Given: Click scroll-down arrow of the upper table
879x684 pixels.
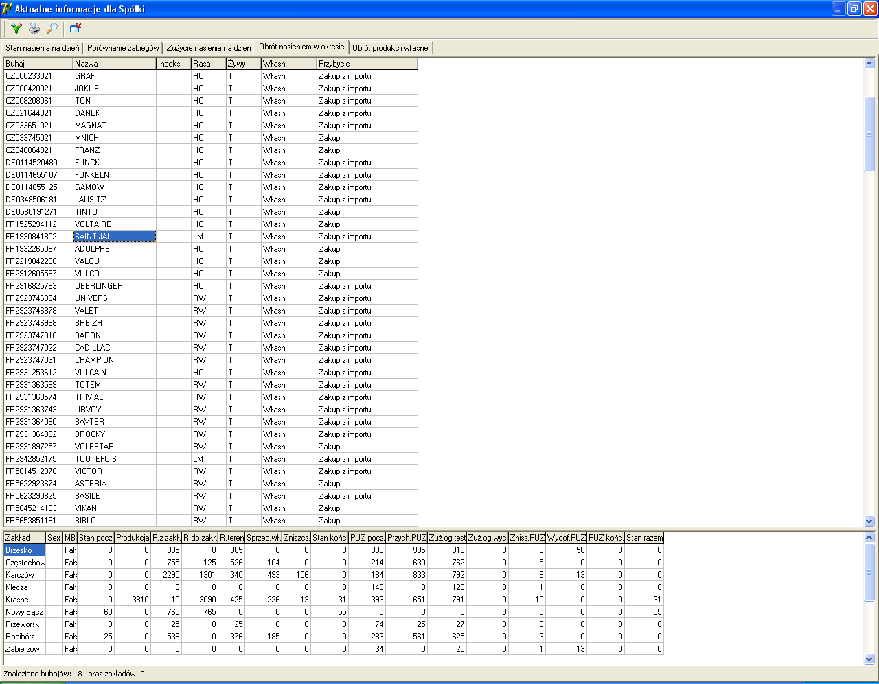Looking at the screenshot, I should [869, 521].
